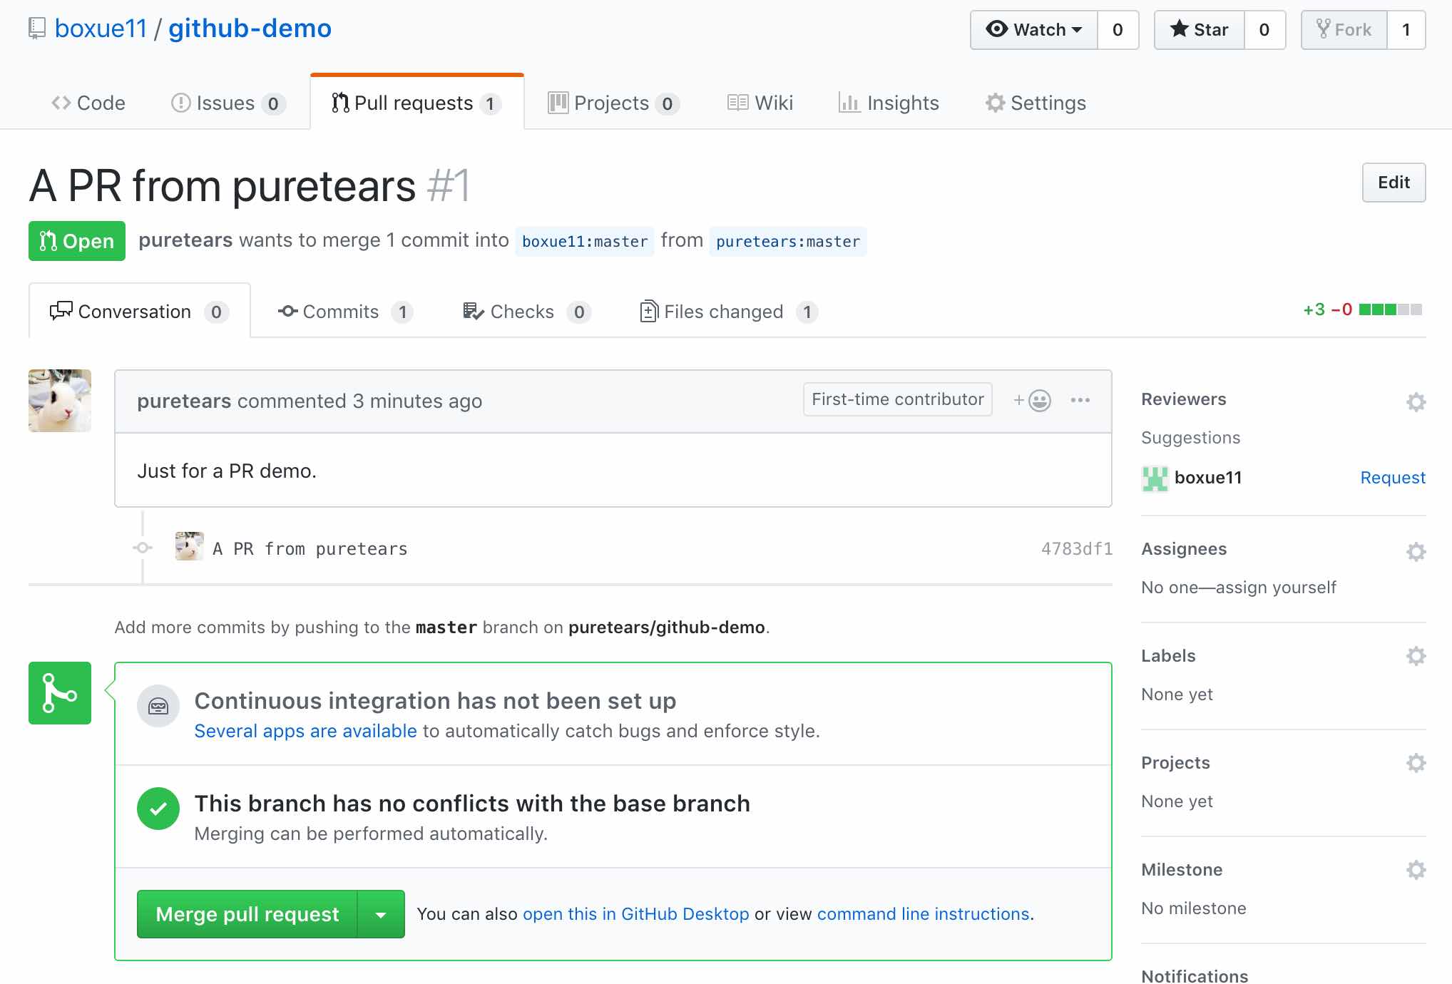
Task: Click puretears' rabbit avatar thumbnail
Action: point(60,401)
